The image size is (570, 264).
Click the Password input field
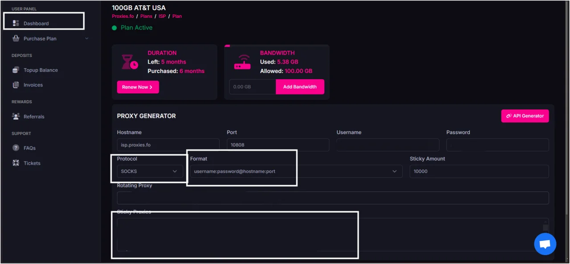click(497, 145)
